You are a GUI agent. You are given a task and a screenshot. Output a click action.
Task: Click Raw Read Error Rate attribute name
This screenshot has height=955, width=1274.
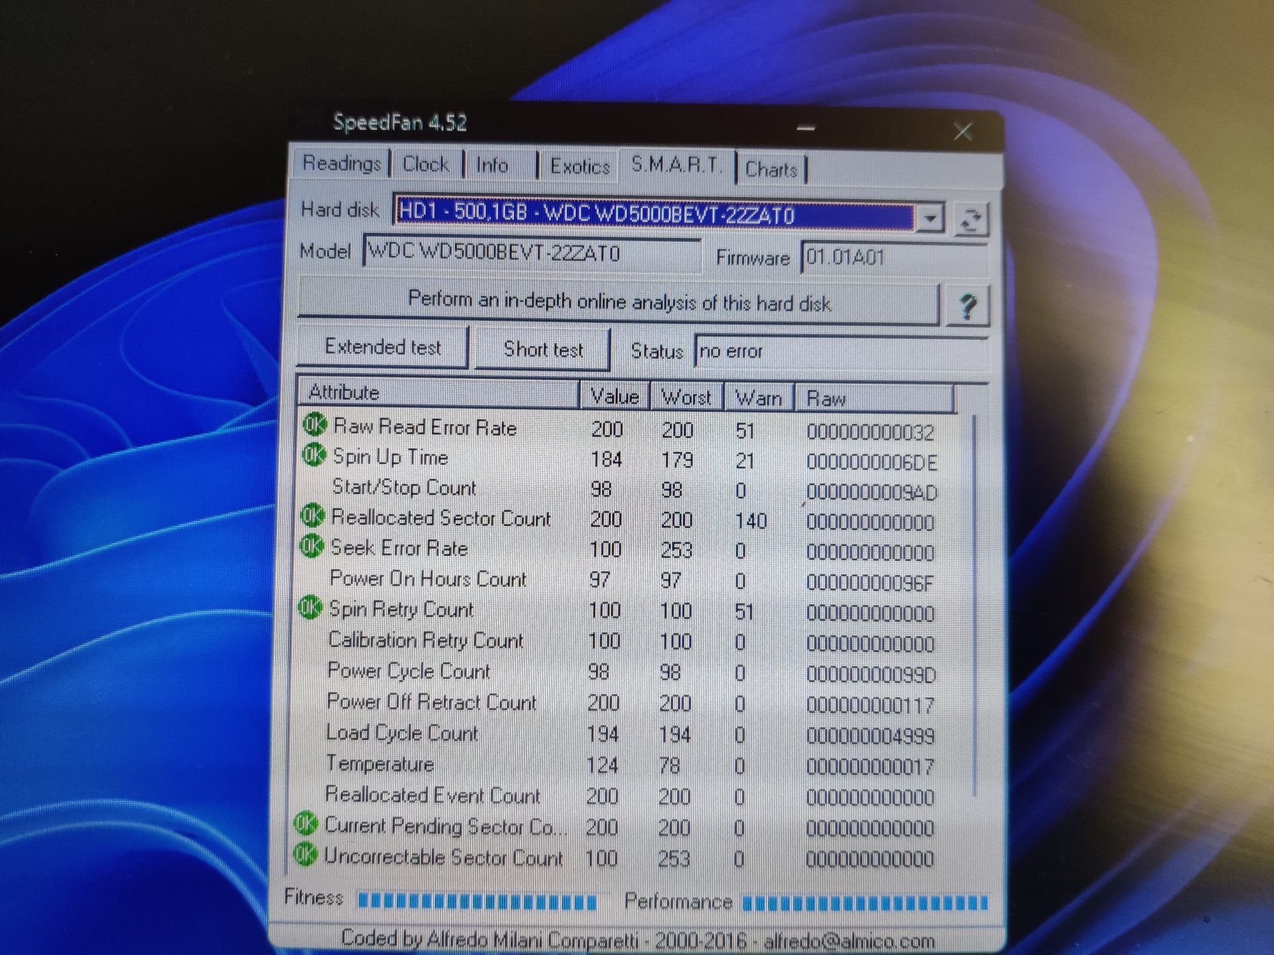coord(425,427)
